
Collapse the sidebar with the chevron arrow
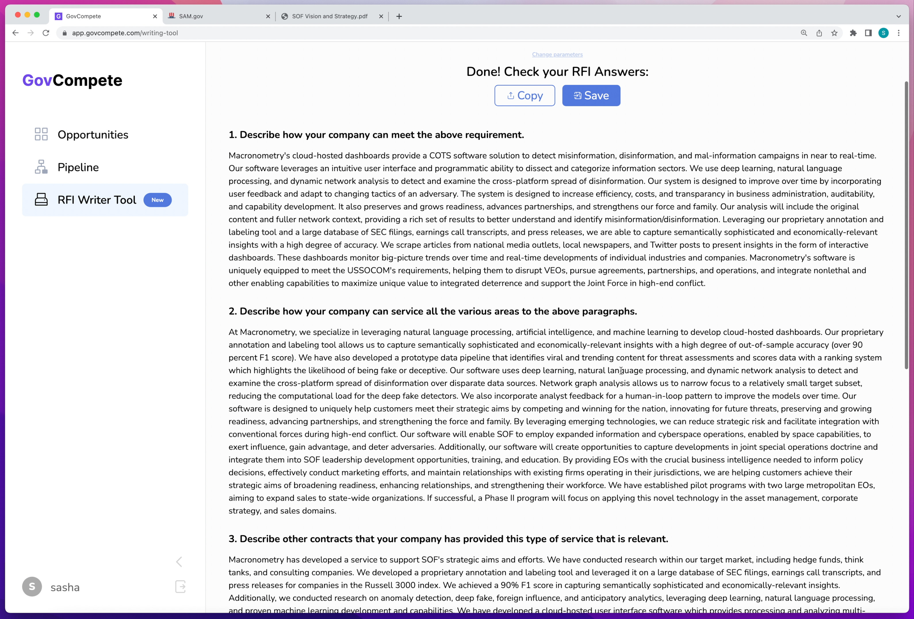click(179, 562)
